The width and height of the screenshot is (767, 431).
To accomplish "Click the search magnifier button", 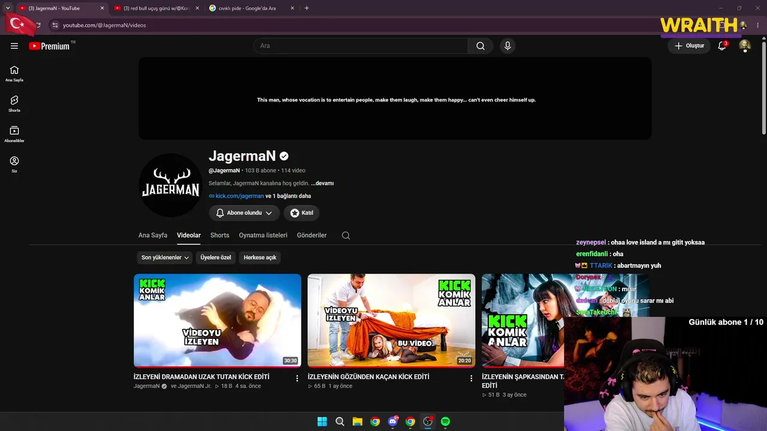I will [481, 46].
